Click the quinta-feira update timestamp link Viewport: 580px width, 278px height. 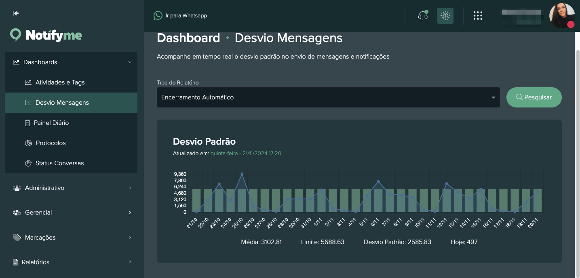pos(246,153)
